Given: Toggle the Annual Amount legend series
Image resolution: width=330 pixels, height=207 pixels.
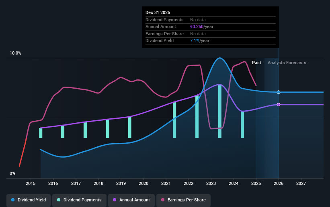Looking at the screenshot, I should pyautogui.click(x=131, y=200).
